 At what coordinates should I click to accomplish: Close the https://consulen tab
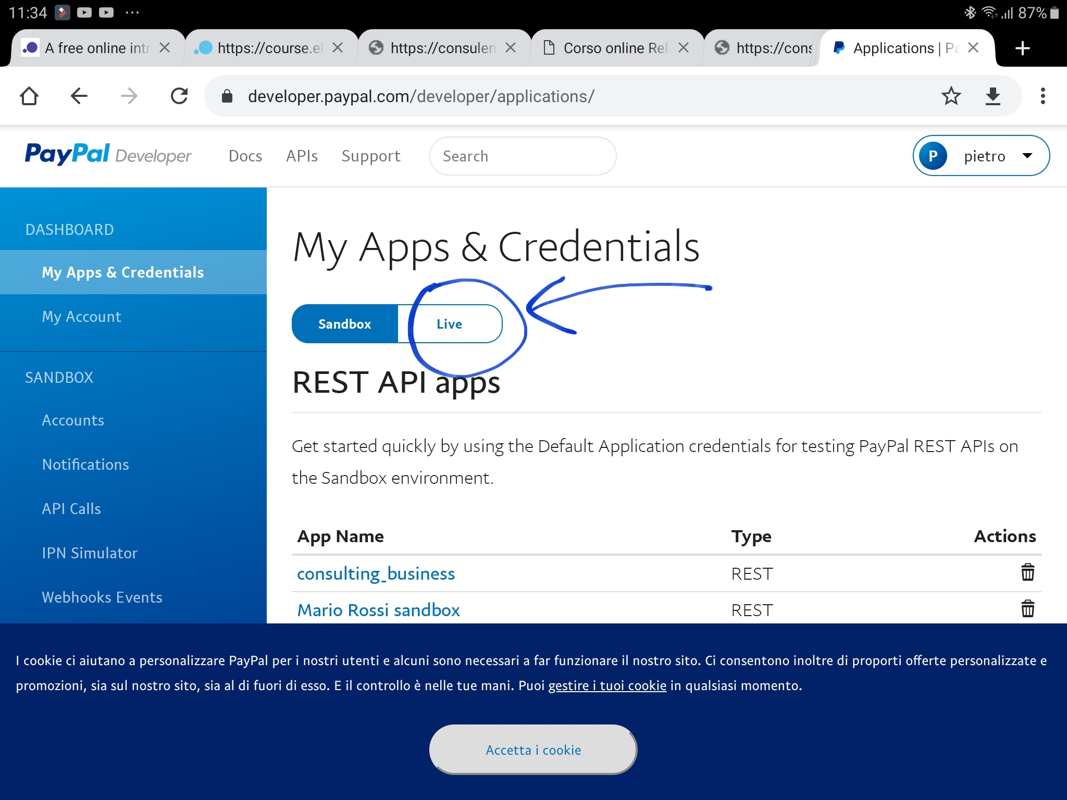511,48
